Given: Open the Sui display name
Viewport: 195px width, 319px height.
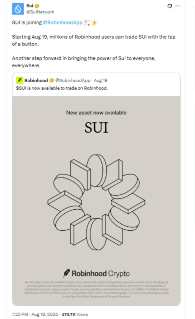Looking at the screenshot, I should click(30, 6).
